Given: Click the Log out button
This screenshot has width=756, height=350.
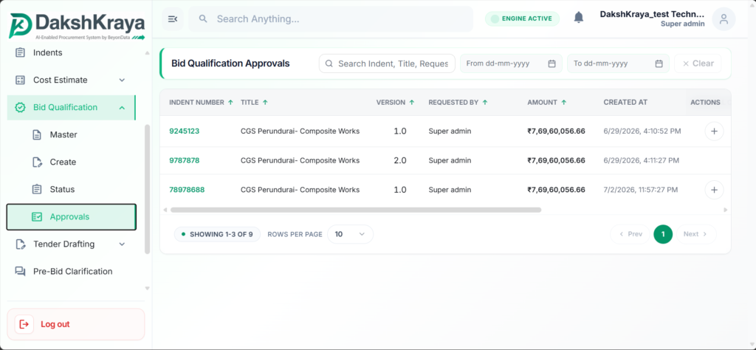Looking at the screenshot, I should pos(76,324).
